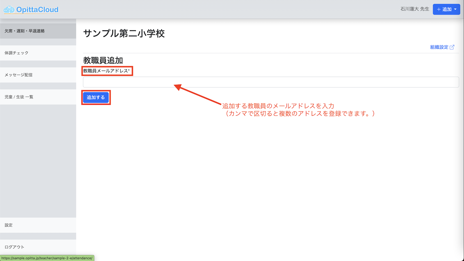Click the 追加する button
The height and width of the screenshot is (261, 464).
(96, 97)
